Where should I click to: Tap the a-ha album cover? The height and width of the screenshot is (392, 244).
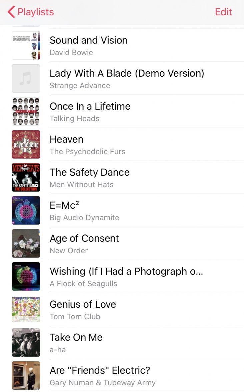tap(26, 342)
